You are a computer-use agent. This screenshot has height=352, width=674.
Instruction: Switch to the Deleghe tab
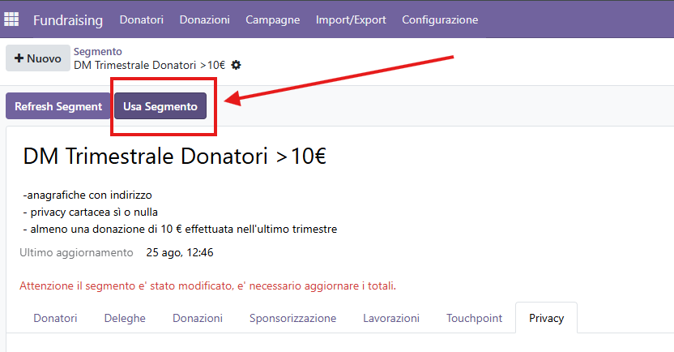125,318
